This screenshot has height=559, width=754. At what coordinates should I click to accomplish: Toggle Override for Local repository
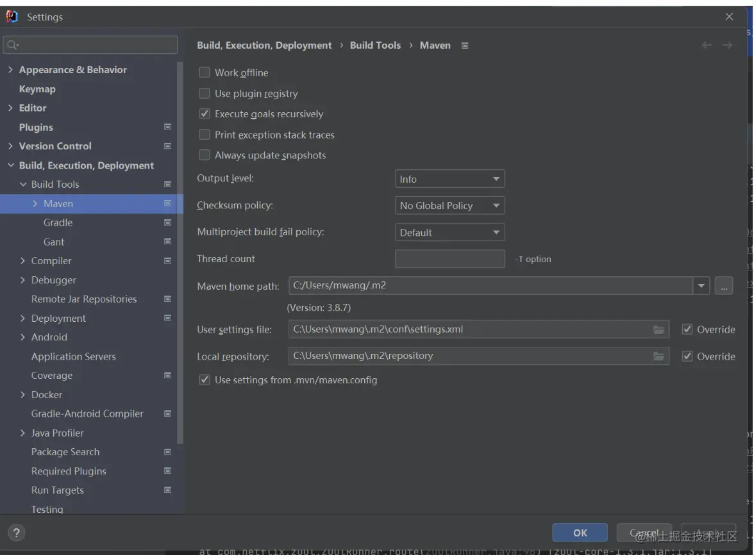pyautogui.click(x=687, y=356)
